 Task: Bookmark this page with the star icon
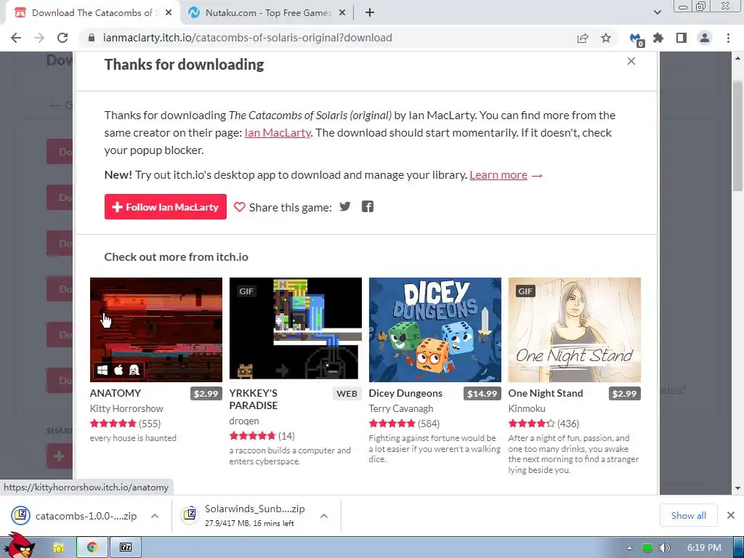coord(606,38)
